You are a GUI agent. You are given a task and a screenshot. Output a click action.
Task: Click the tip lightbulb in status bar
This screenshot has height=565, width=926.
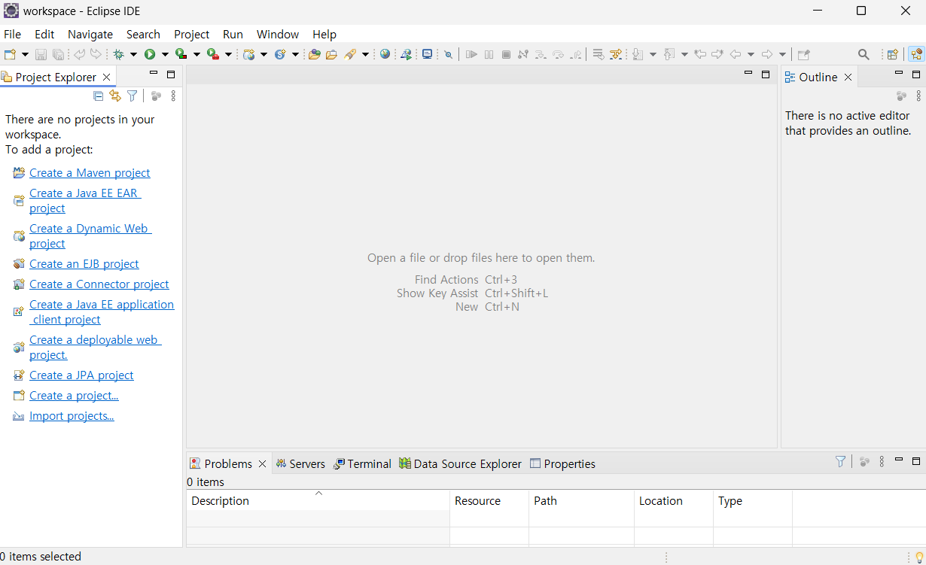point(918,557)
